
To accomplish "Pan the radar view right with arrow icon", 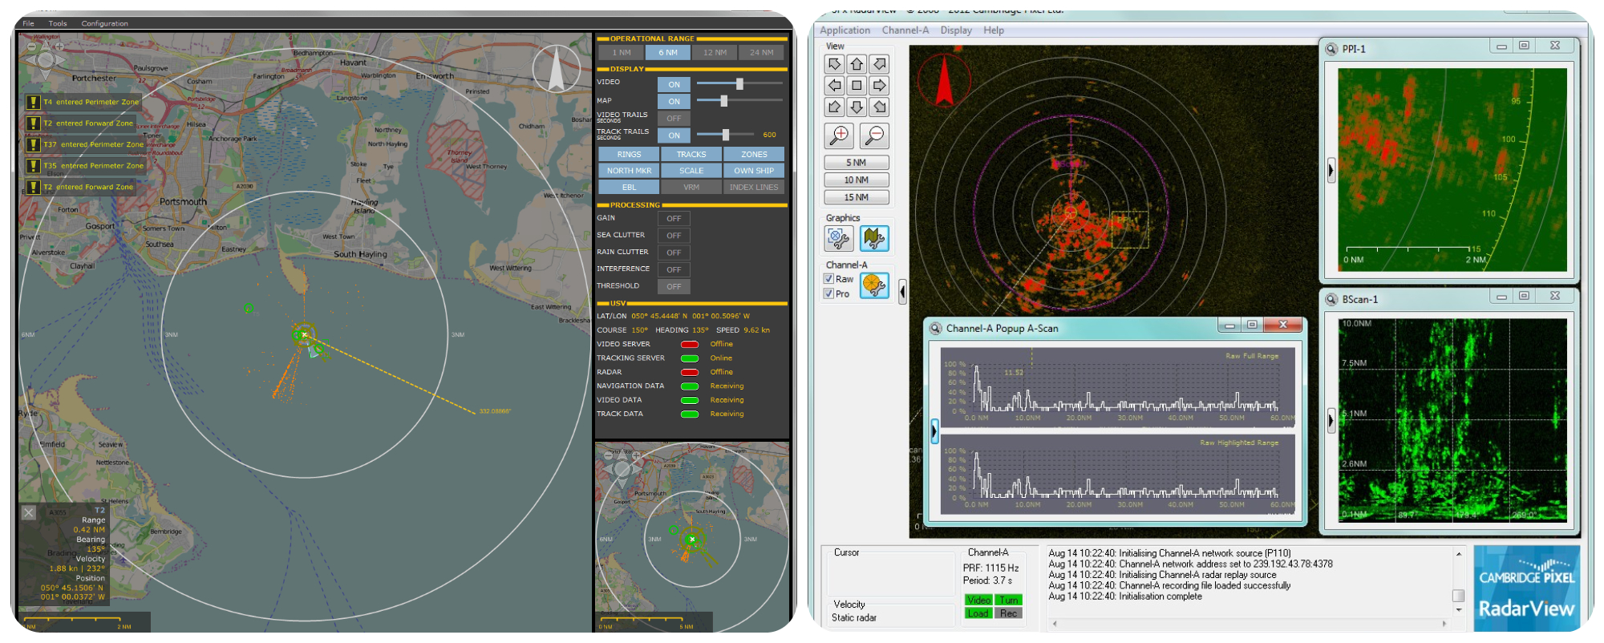I will coord(879,86).
